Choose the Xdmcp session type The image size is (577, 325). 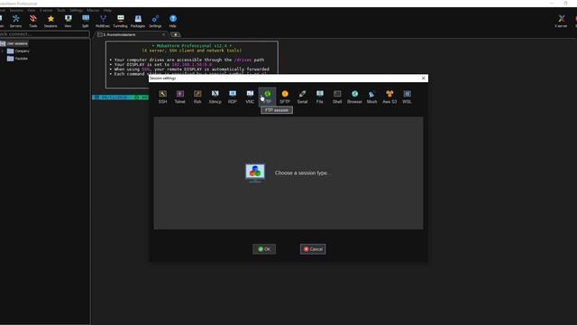pos(215,97)
